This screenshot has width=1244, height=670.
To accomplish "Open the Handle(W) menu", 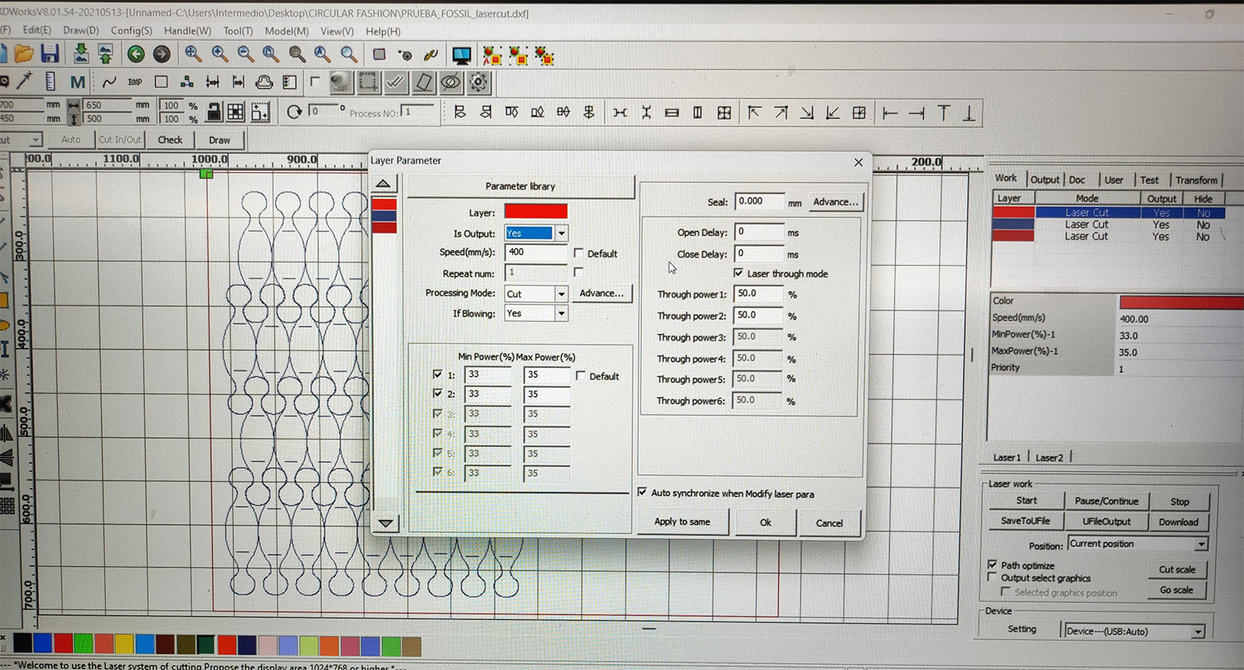I will (x=187, y=31).
